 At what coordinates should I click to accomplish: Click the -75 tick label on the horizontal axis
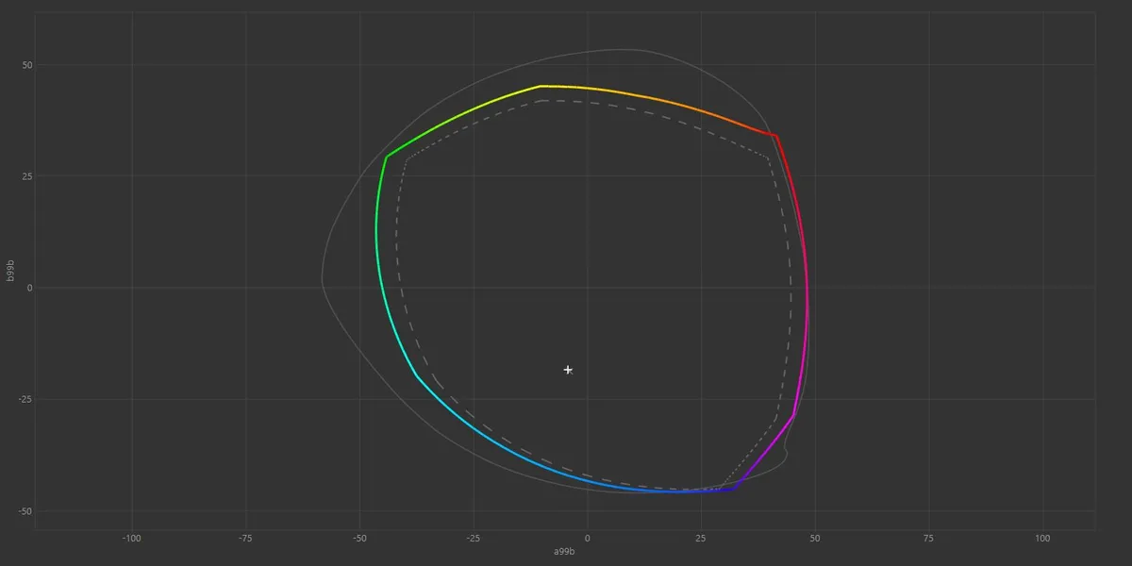click(245, 538)
